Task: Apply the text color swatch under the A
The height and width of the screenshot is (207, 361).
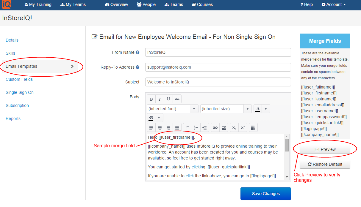Action: point(258,109)
